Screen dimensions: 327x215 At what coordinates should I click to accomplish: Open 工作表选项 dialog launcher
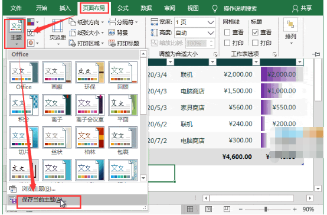(274, 55)
